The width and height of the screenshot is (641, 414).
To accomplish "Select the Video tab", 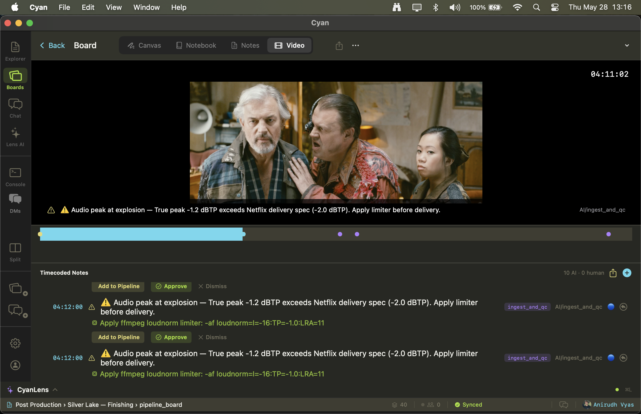I will coord(289,46).
